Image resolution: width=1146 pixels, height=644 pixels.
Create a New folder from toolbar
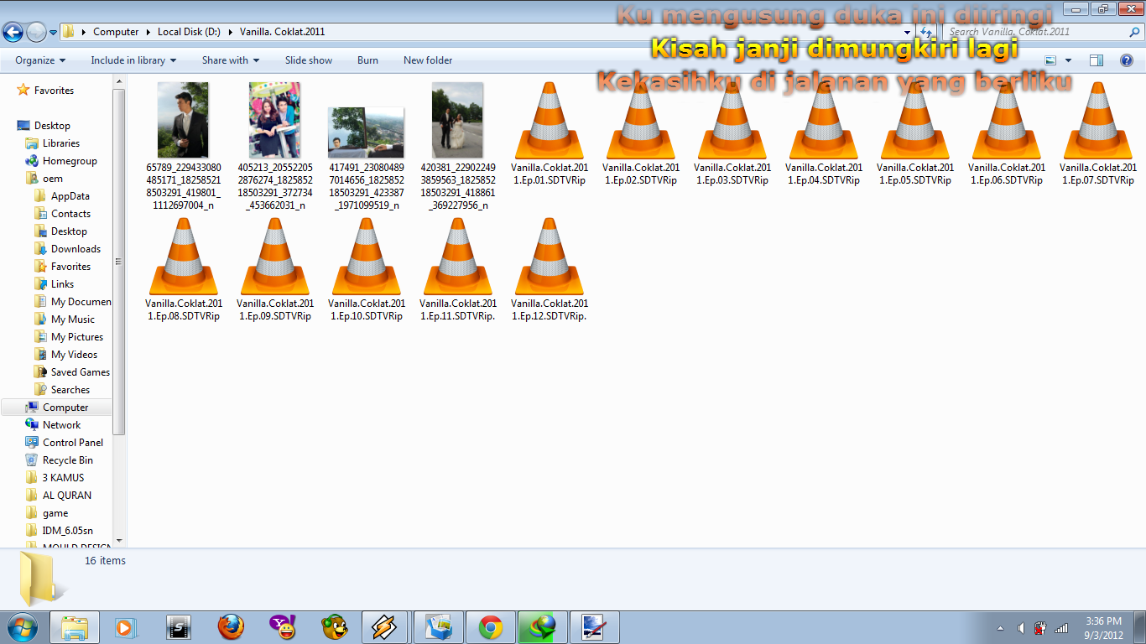tap(428, 60)
